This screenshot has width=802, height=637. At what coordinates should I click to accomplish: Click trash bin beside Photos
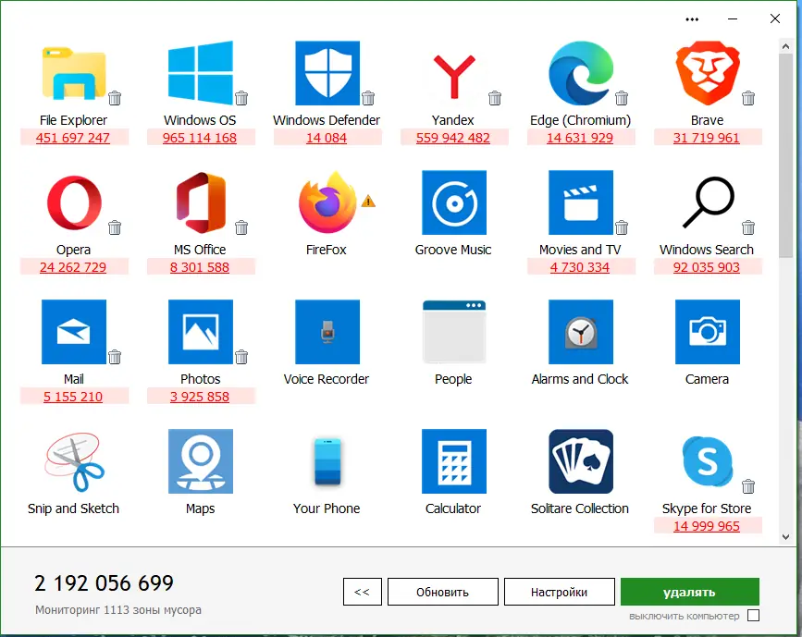(x=241, y=356)
